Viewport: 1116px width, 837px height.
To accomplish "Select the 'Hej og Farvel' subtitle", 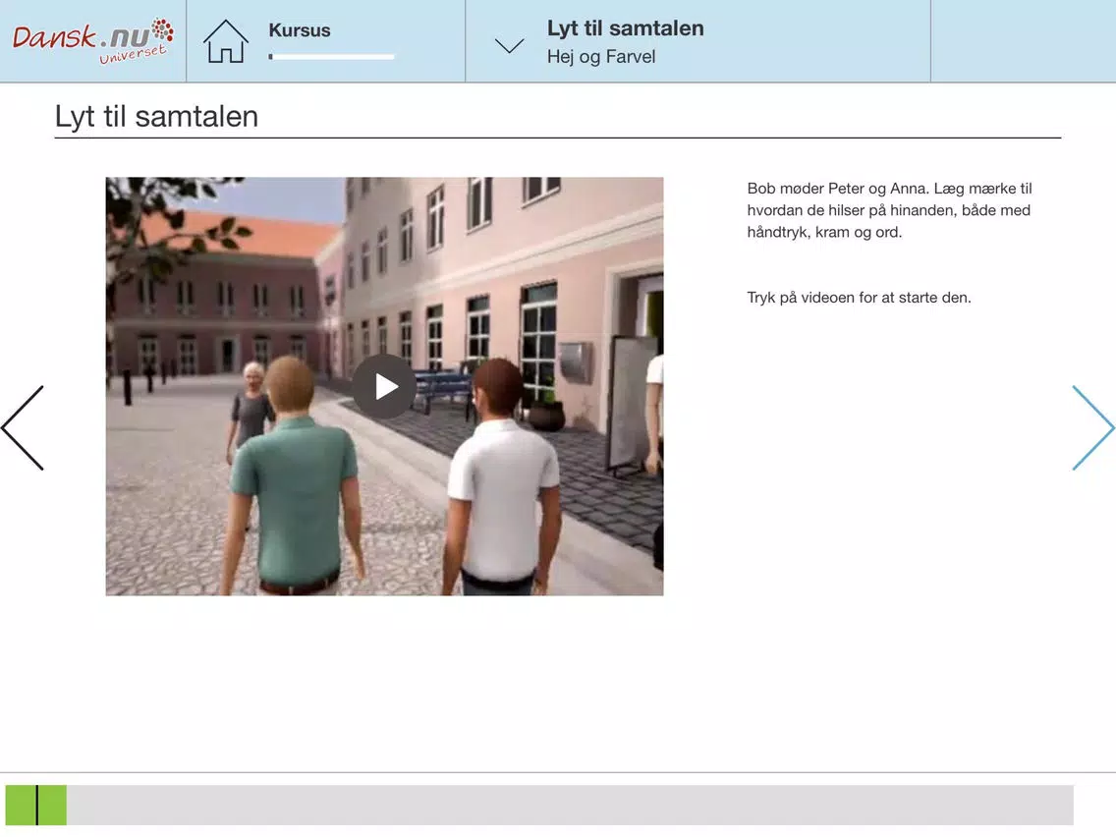I will click(x=600, y=56).
